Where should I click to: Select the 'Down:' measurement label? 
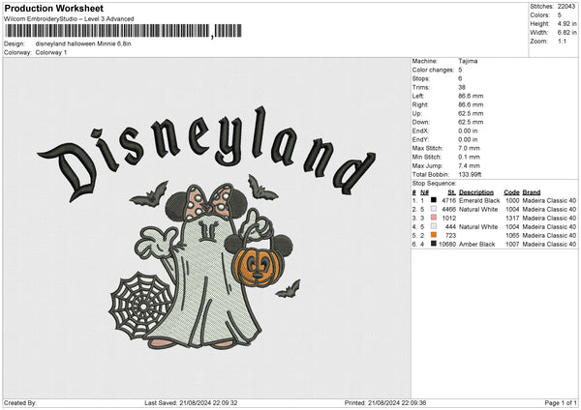point(420,122)
